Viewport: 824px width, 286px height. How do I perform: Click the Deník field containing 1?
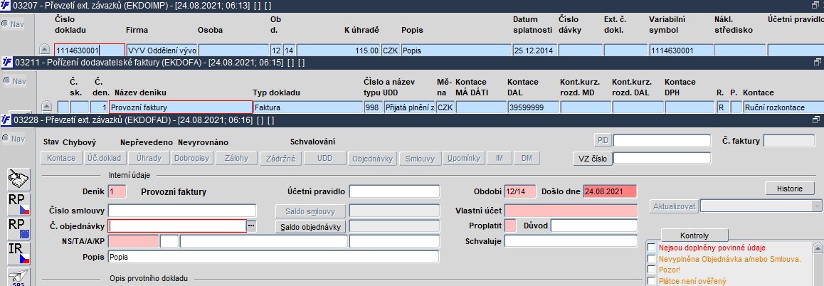click(x=117, y=191)
